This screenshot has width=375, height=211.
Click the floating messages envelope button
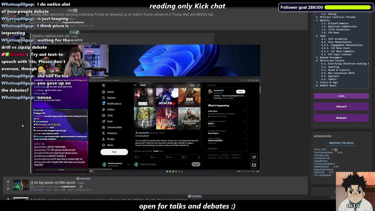[x=254, y=165]
